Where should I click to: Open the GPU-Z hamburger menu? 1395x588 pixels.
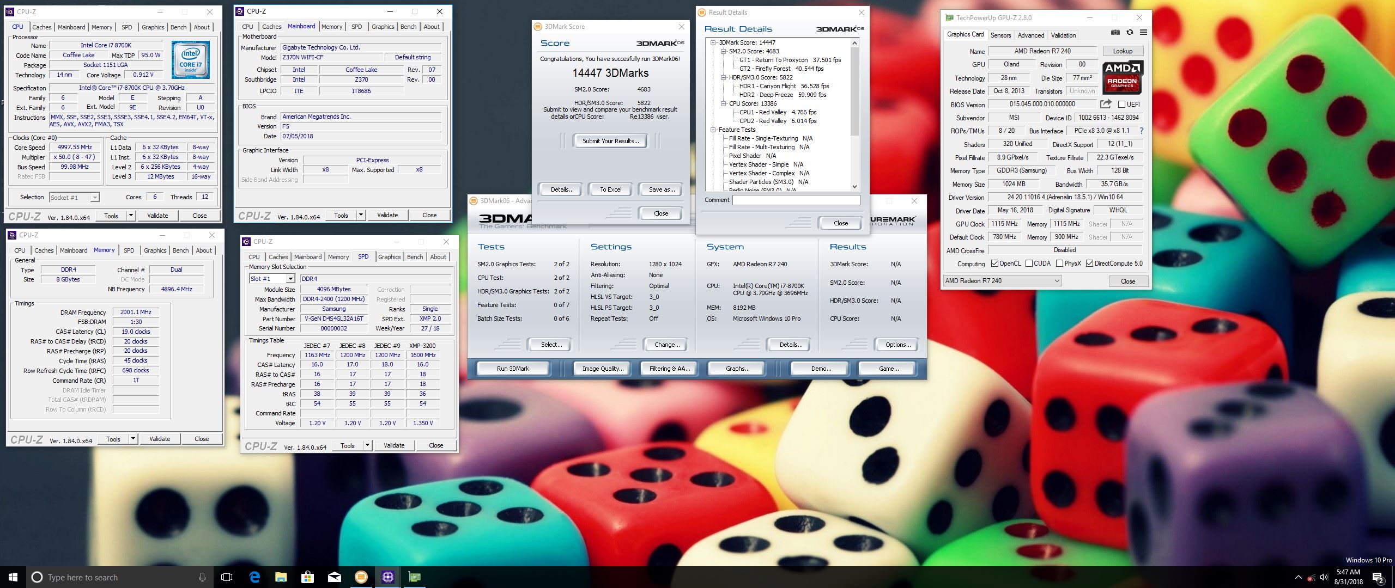pyautogui.click(x=1143, y=33)
